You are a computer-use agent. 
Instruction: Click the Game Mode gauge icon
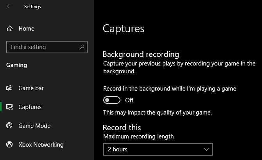click(x=9, y=126)
